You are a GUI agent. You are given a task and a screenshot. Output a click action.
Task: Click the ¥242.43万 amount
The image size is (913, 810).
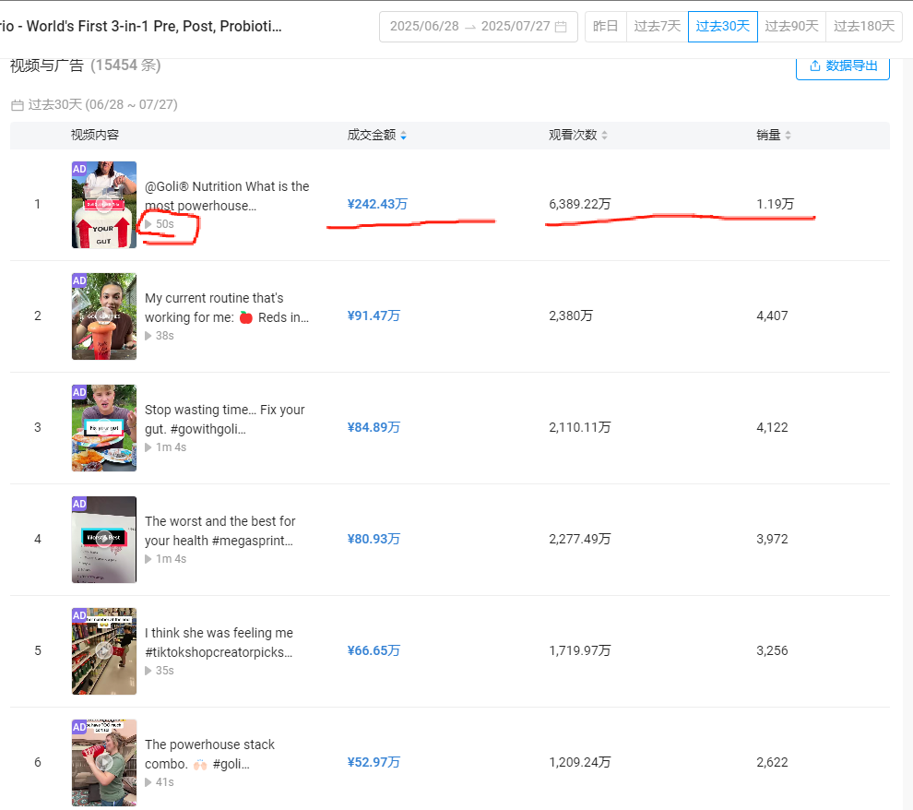377,205
